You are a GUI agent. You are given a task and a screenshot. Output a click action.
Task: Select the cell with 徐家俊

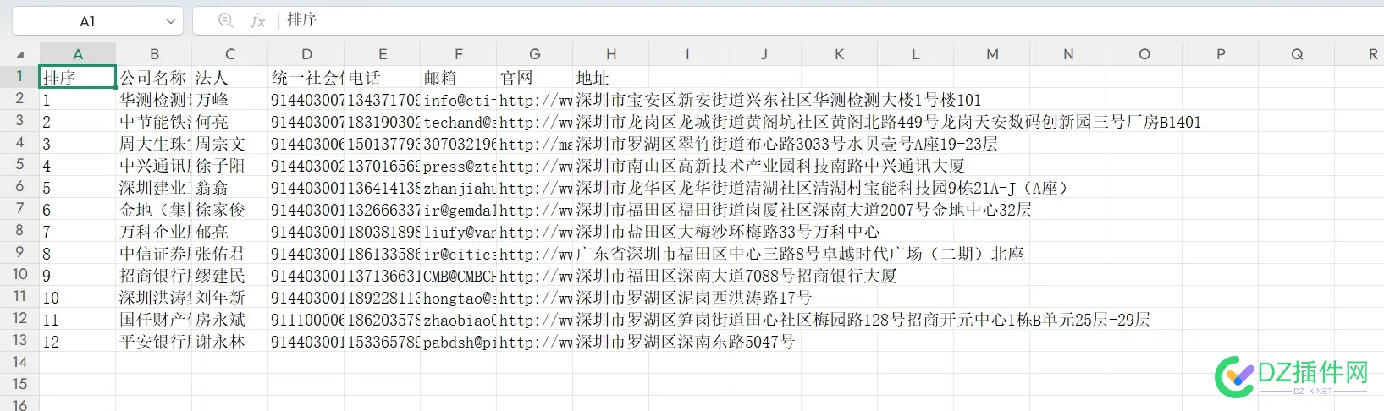[x=230, y=209]
